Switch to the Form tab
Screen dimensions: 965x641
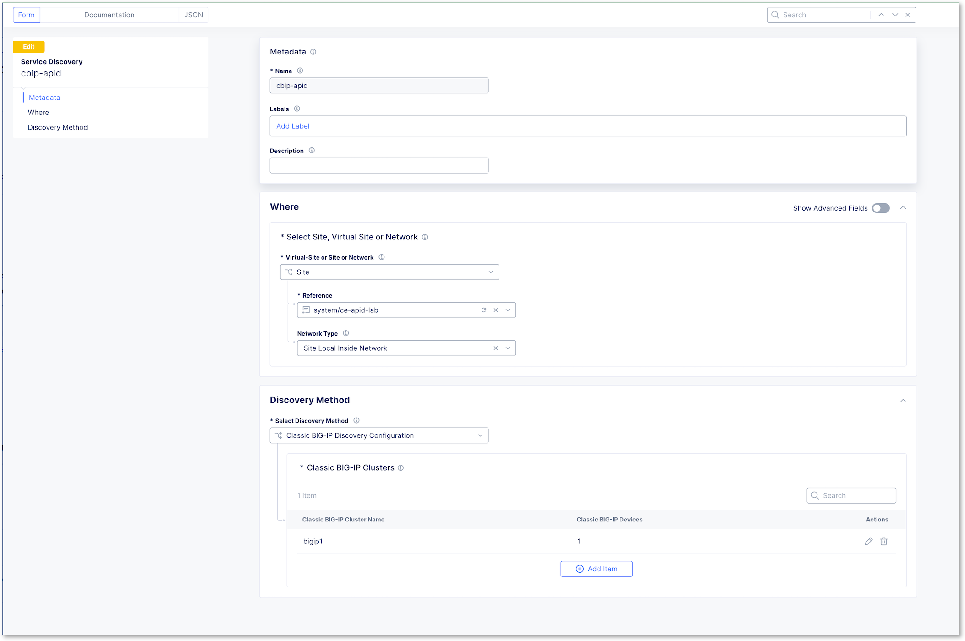(x=27, y=15)
